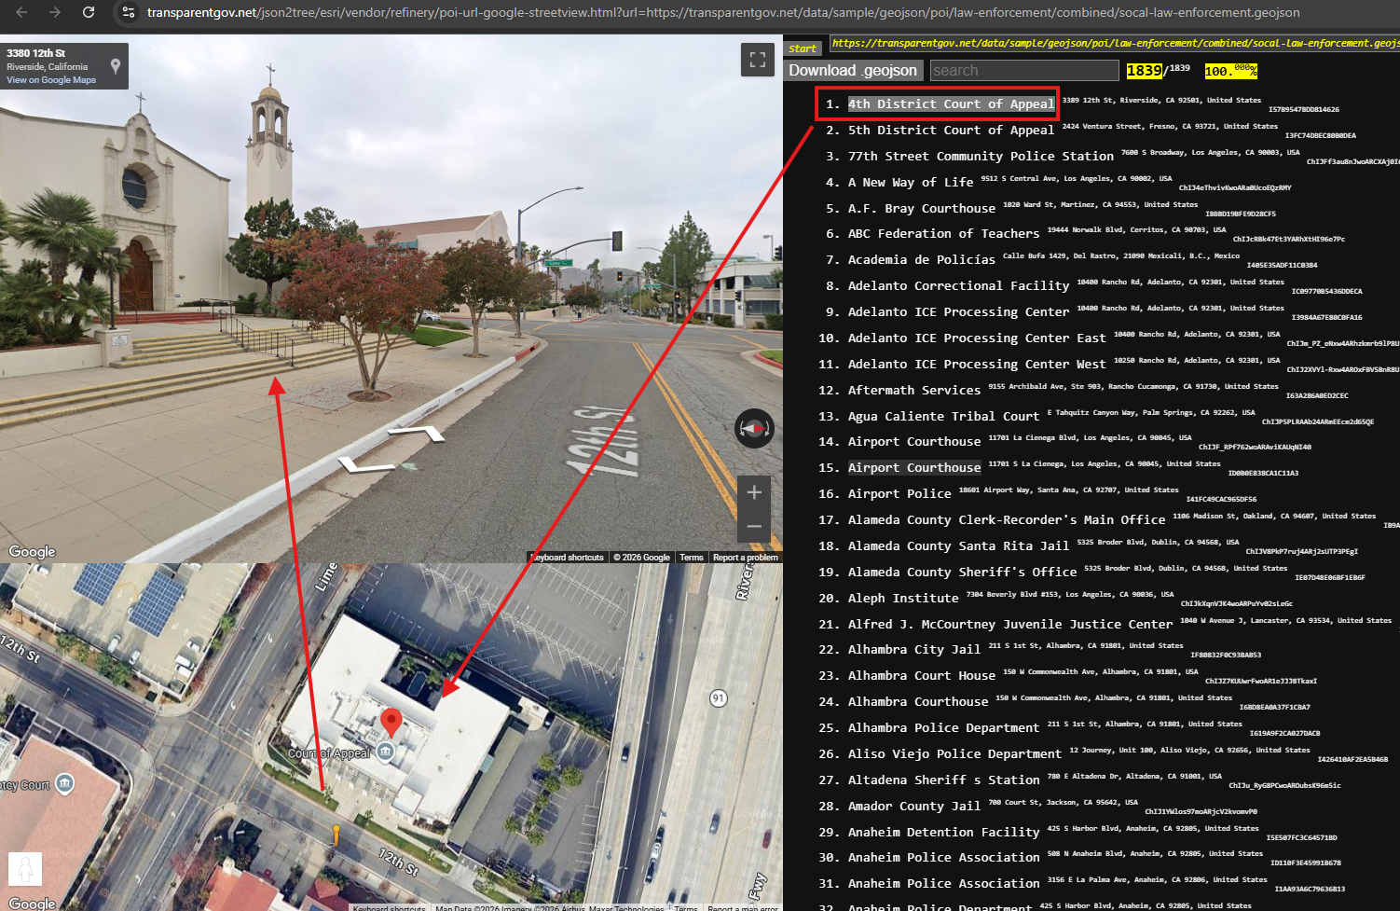Image resolution: width=1400 pixels, height=911 pixels.
Task: Zoom out on the Street View image
Action: [754, 527]
